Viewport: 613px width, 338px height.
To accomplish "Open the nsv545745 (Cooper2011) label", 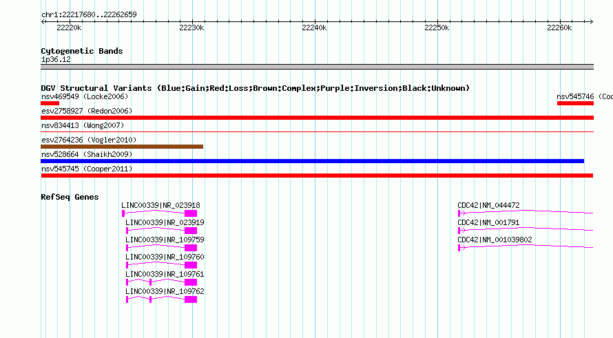I will click(x=87, y=169).
